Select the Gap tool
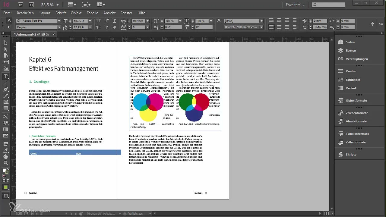Screen dimensions: 386x217 pyautogui.click(x=6, y=62)
